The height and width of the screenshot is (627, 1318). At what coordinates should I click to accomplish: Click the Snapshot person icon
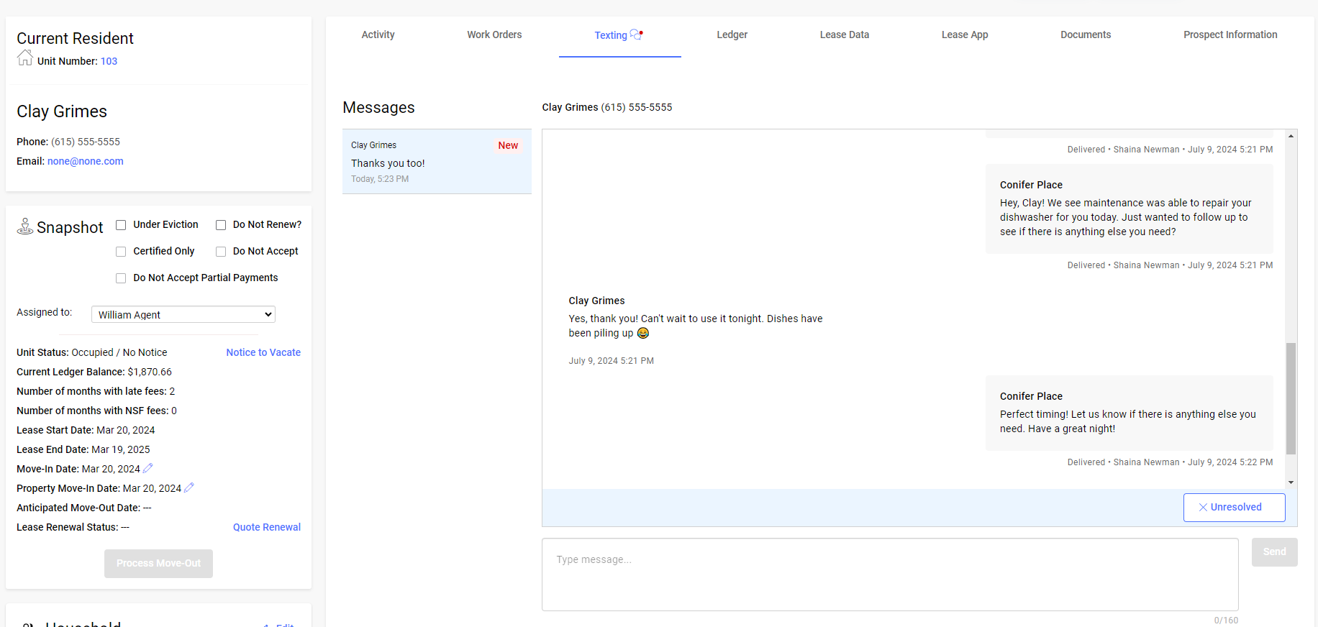[x=25, y=226]
